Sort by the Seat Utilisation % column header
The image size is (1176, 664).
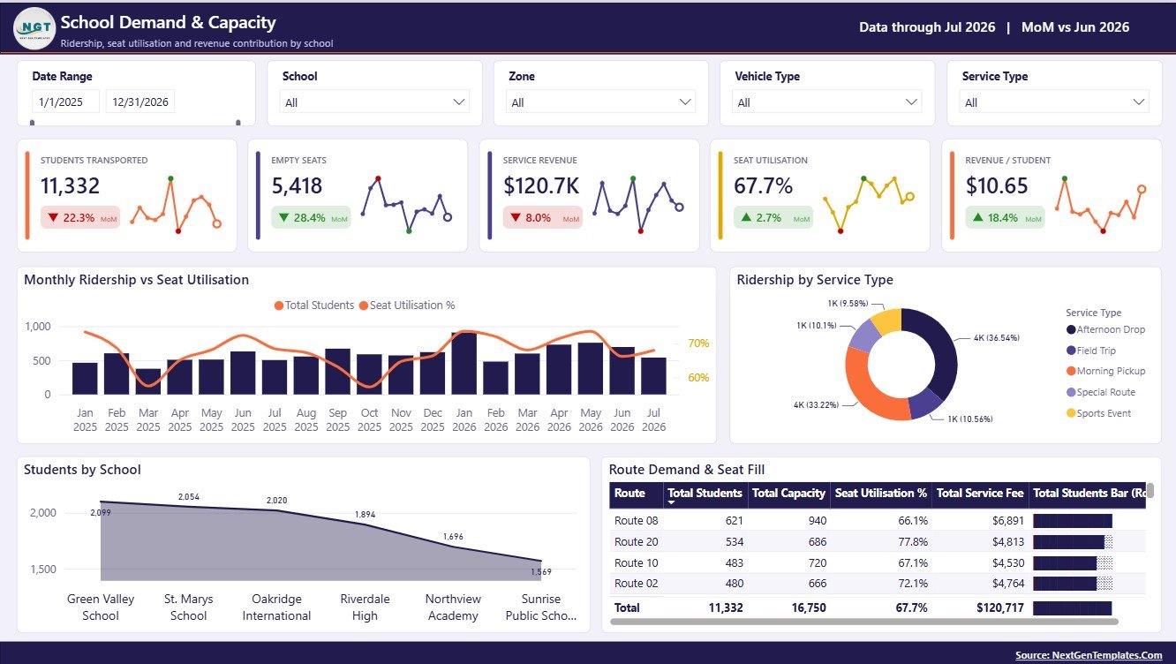click(x=881, y=494)
